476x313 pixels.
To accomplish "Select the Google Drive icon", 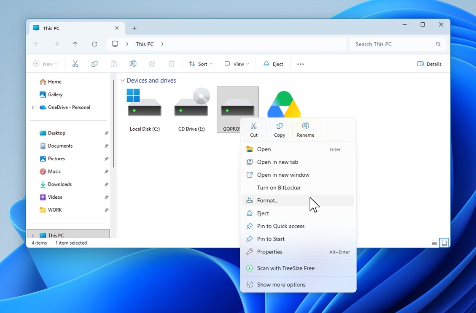I will pyautogui.click(x=284, y=104).
